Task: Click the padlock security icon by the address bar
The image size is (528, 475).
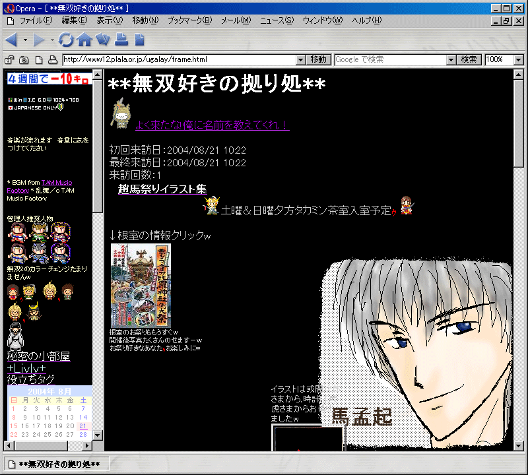Action: pos(9,60)
